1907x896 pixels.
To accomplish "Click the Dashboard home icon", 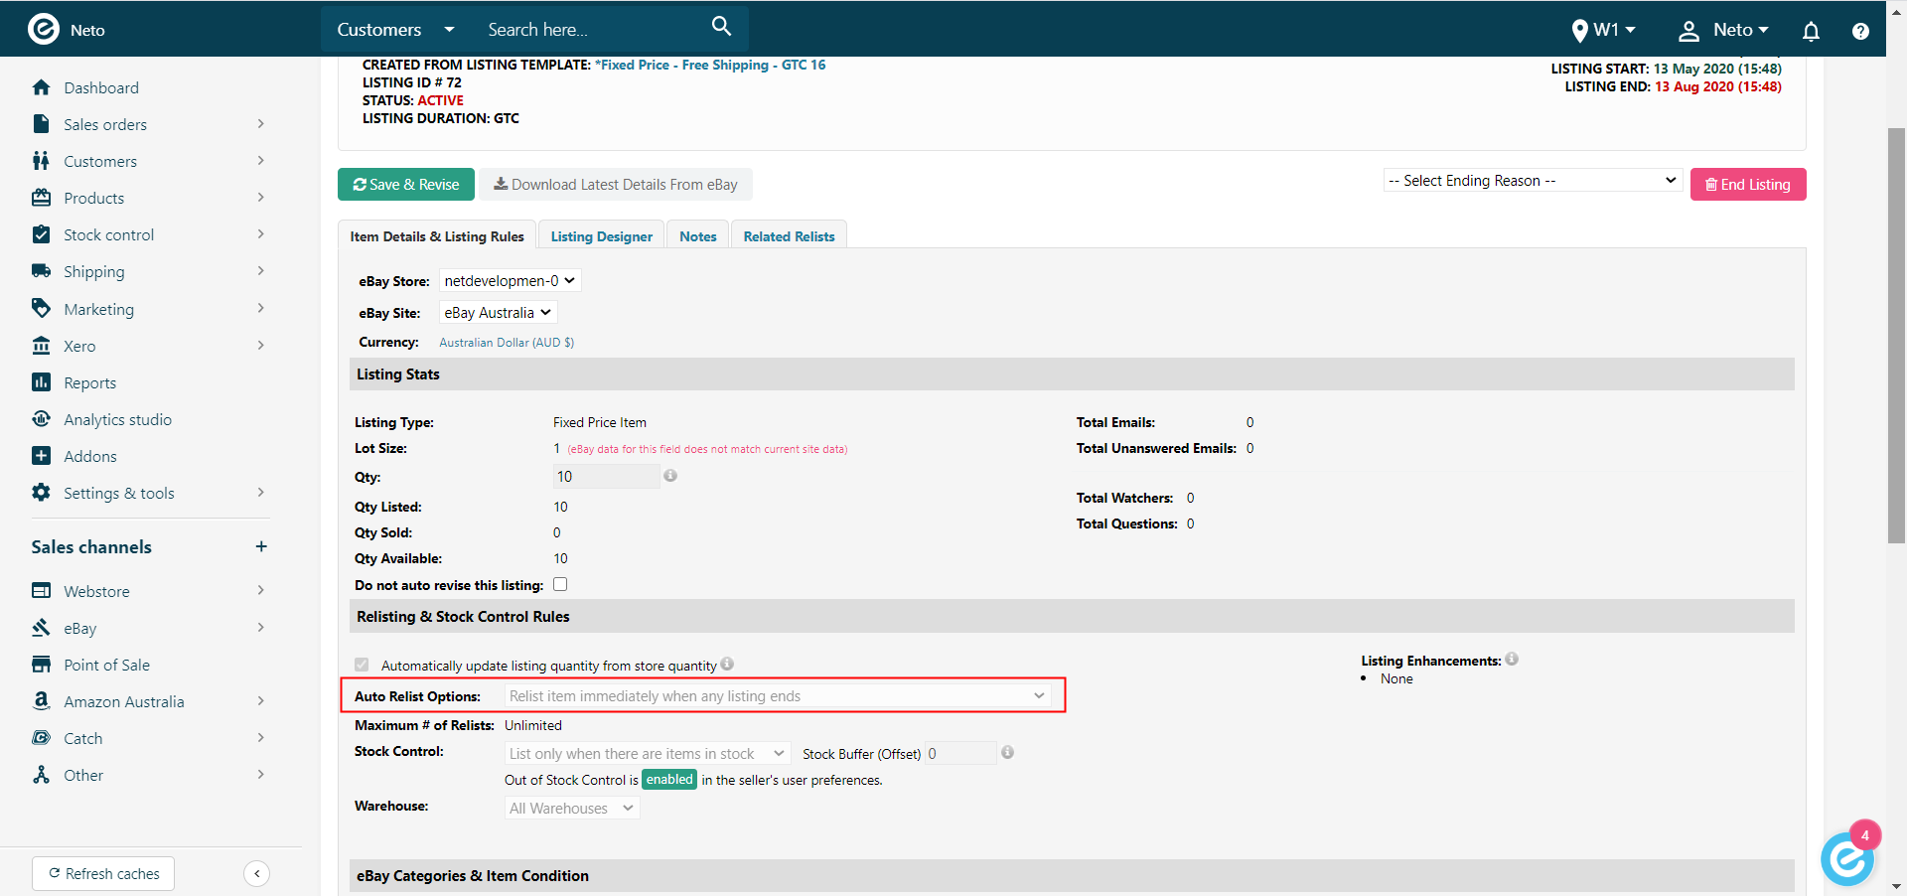I will click(x=41, y=87).
